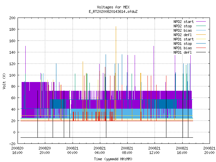Click the x-axis label 200821 20:00
Image resolution: width=216 pixels, height=162 pixels.
pyautogui.click(x=209, y=151)
